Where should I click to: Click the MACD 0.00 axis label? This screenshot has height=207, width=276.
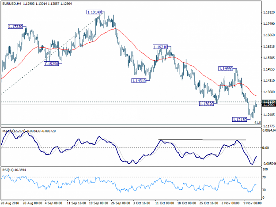pos(265,148)
